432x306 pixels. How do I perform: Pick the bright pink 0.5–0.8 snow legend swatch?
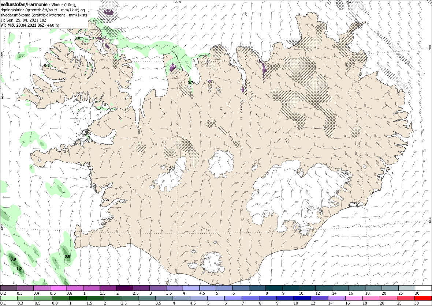point(59,288)
